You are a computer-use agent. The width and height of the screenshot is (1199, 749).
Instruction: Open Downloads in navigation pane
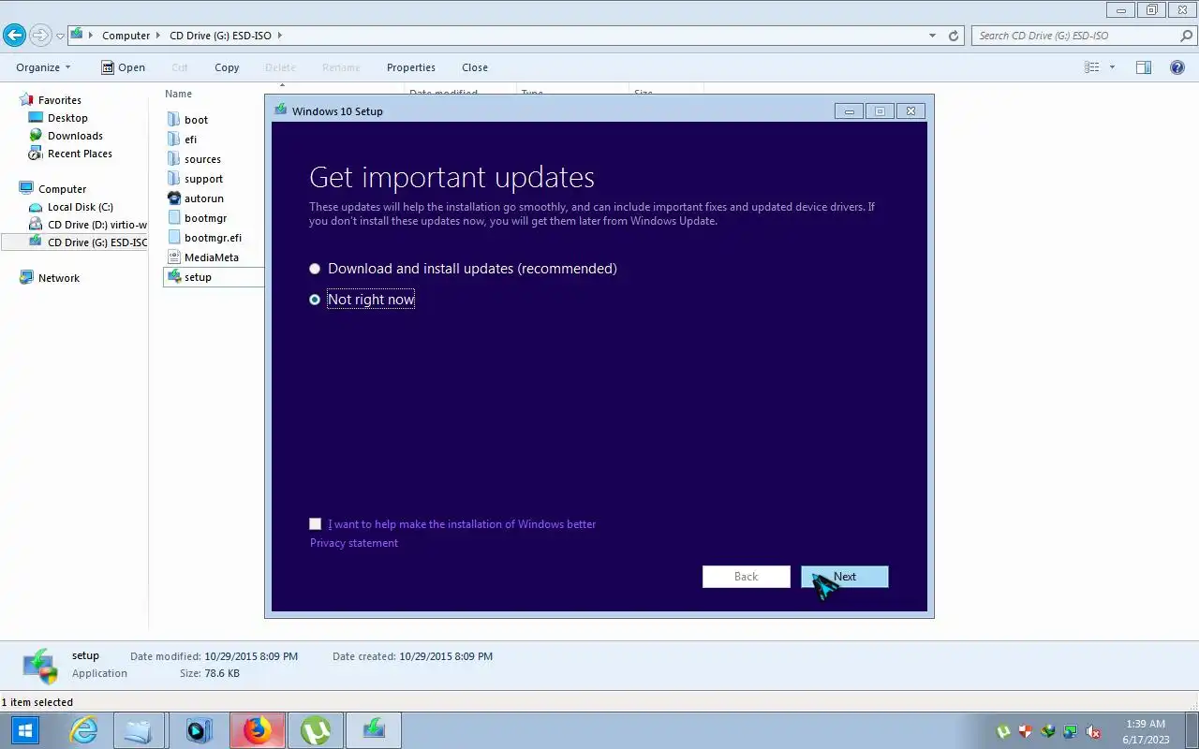point(75,136)
